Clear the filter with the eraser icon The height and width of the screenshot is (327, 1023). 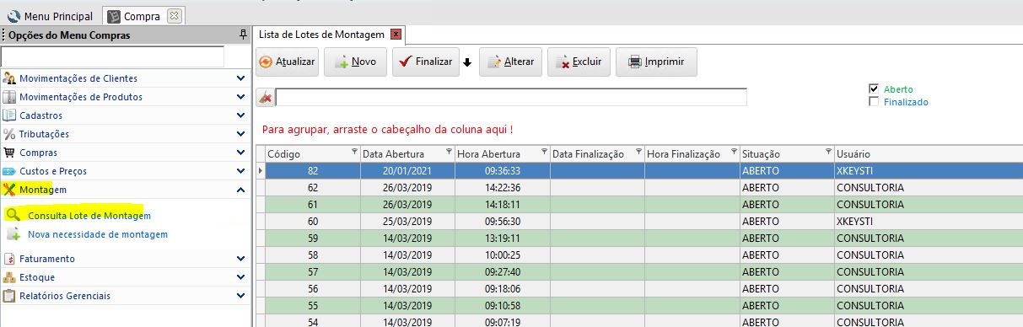point(265,98)
